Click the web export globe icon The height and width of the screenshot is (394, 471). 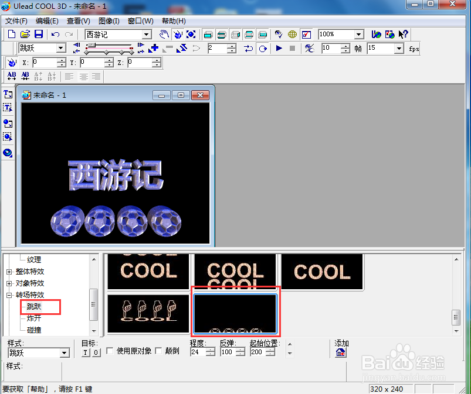click(x=376, y=34)
